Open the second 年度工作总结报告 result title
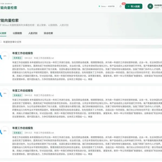Image resolution: width=162 pixels, height=162 pixels. [23, 91]
